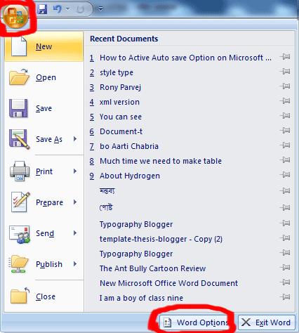The height and width of the screenshot is (333, 299).
Task: Open the Undo history dropdown arrow
Action: 68,9
